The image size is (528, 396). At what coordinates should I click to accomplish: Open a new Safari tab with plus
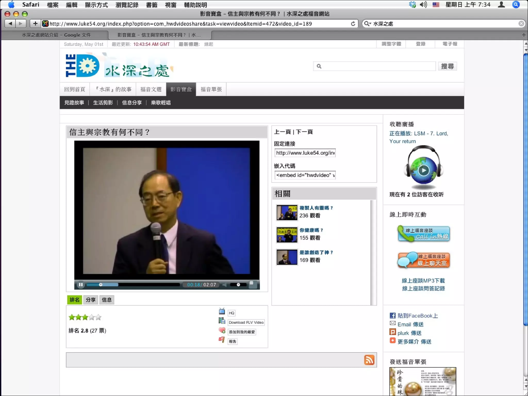tap(523, 35)
